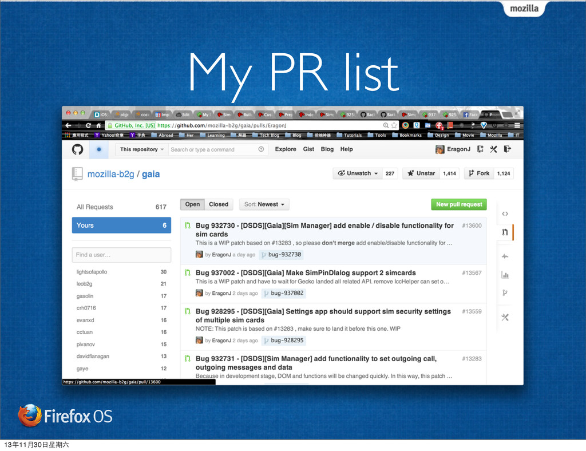Viewport: 586px width, 451px height.
Task: Open the Chrome hamburger menu
Action: [x=517, y=125]
